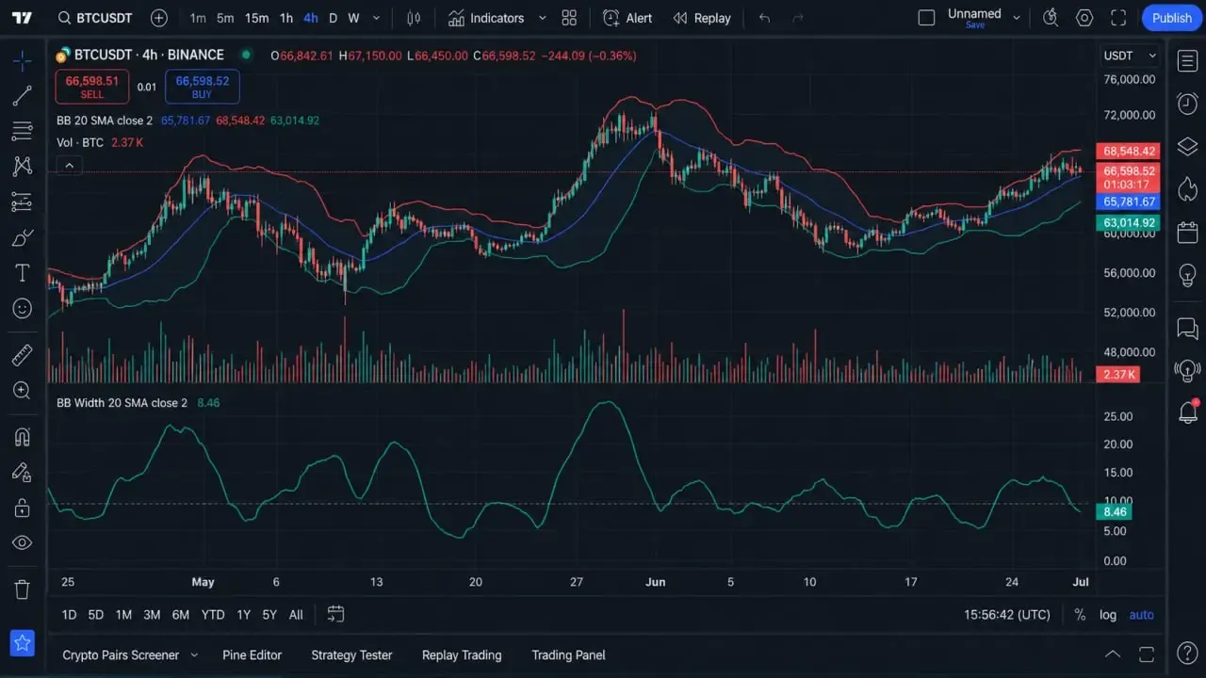Viewport: 1206px width, 678px height.
Task: Open the Replay Trading tab
Action: [462, 654]
